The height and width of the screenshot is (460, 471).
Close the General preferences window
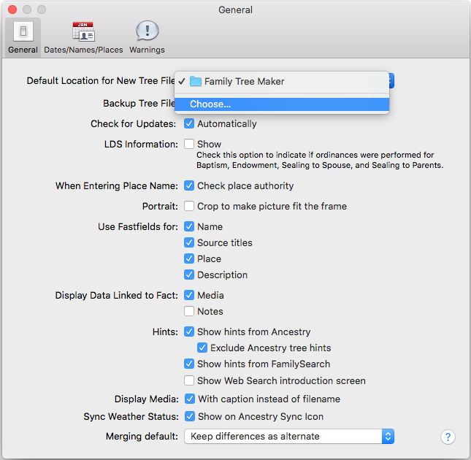[12, 9]
